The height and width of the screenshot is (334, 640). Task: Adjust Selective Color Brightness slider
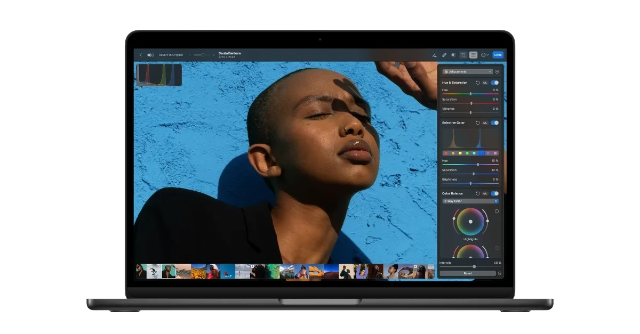[470, 183]
